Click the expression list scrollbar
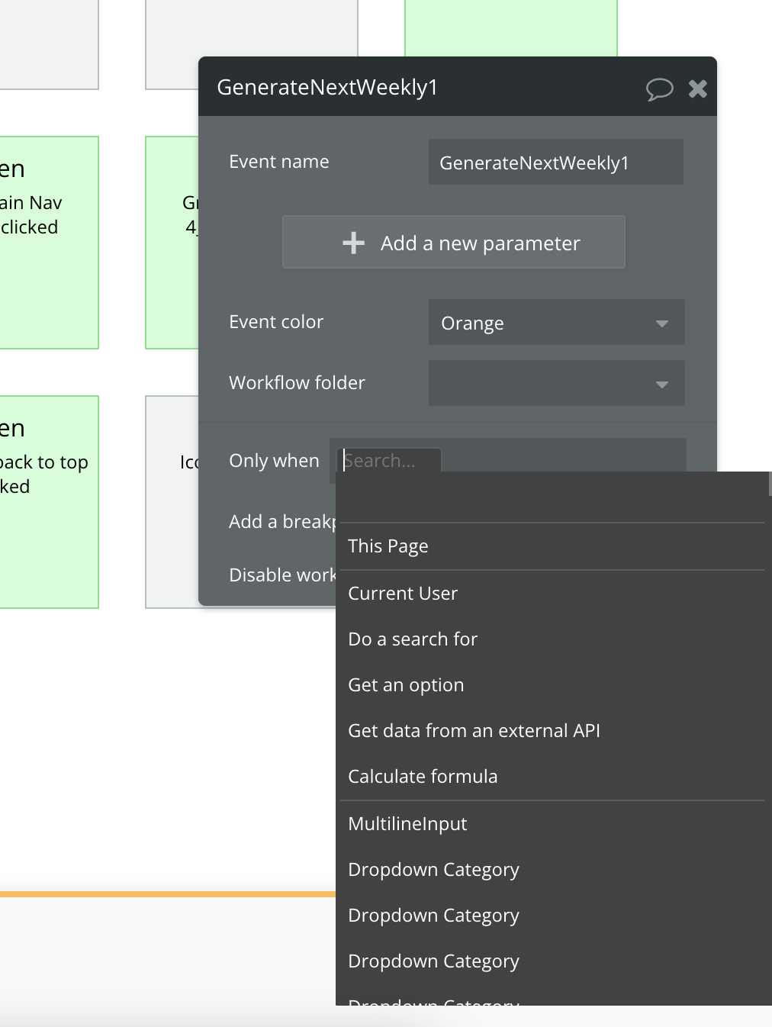Screen dimensions: 772x1027 point(770,484)
